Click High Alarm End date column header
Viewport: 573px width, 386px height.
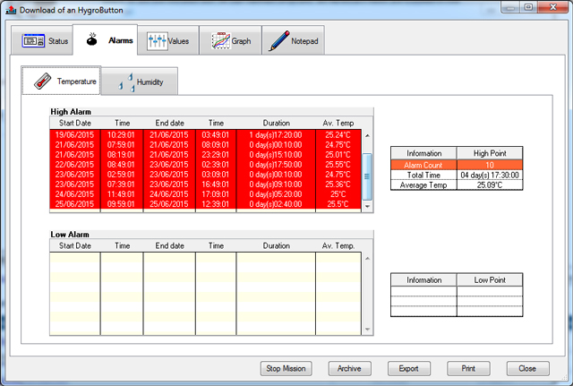click(169, 123)
